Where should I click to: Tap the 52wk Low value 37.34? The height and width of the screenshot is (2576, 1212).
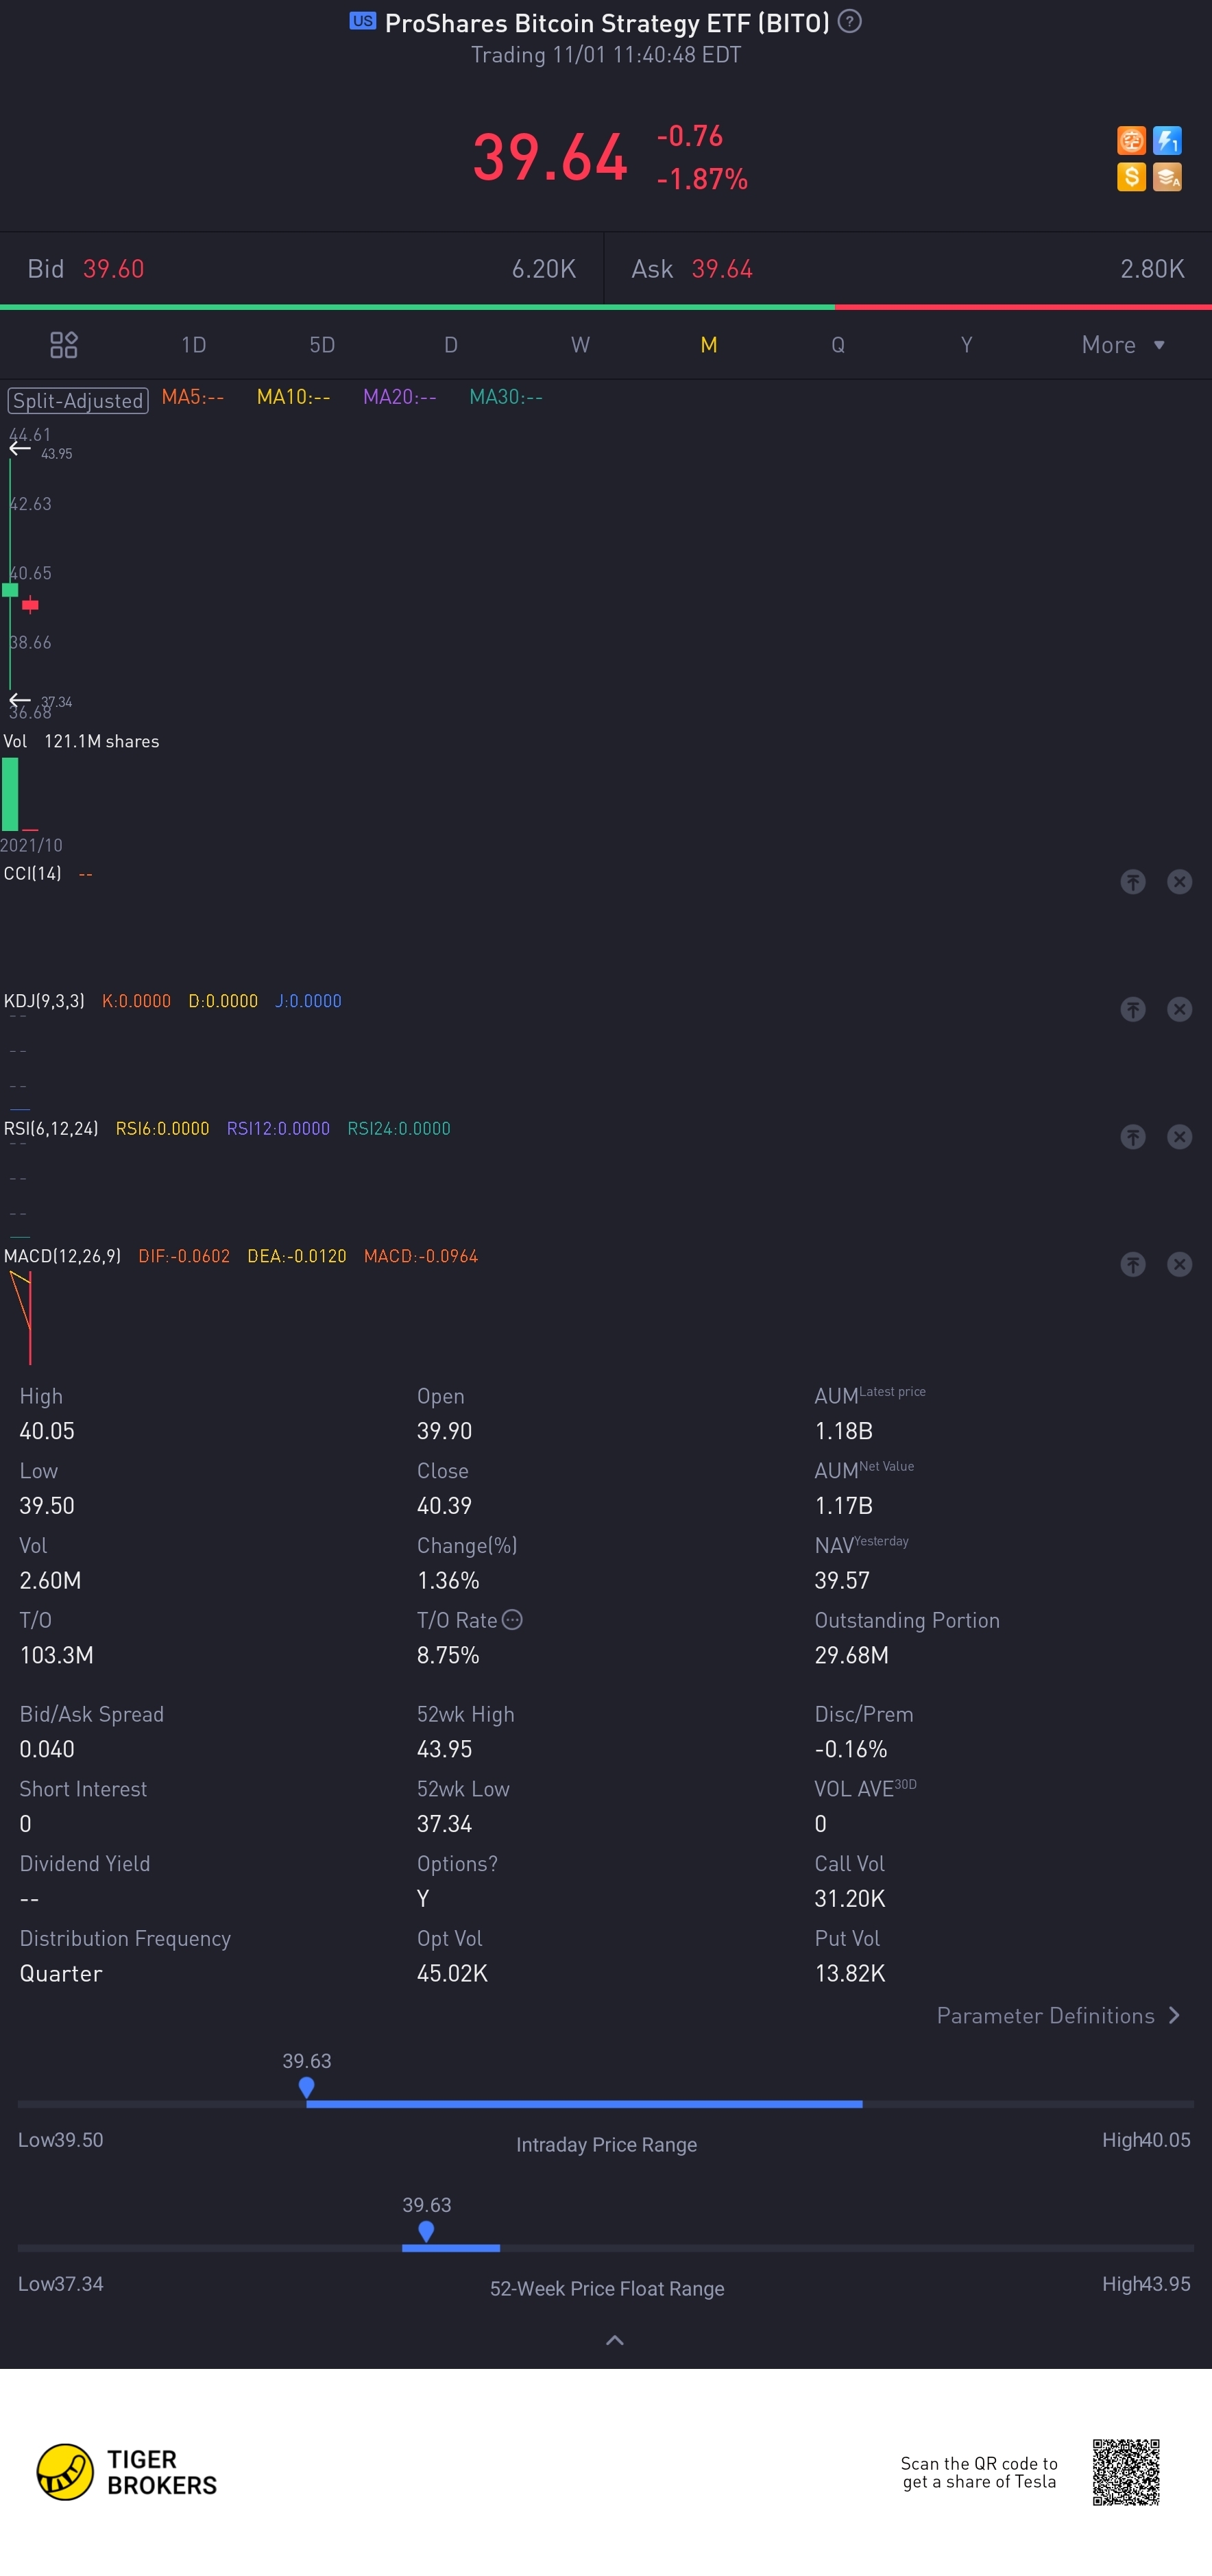click(x=444, y=1825)
